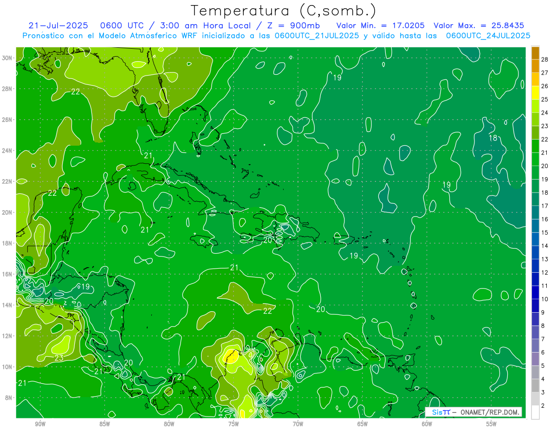Click the legend label "26"

click(544, 86)
